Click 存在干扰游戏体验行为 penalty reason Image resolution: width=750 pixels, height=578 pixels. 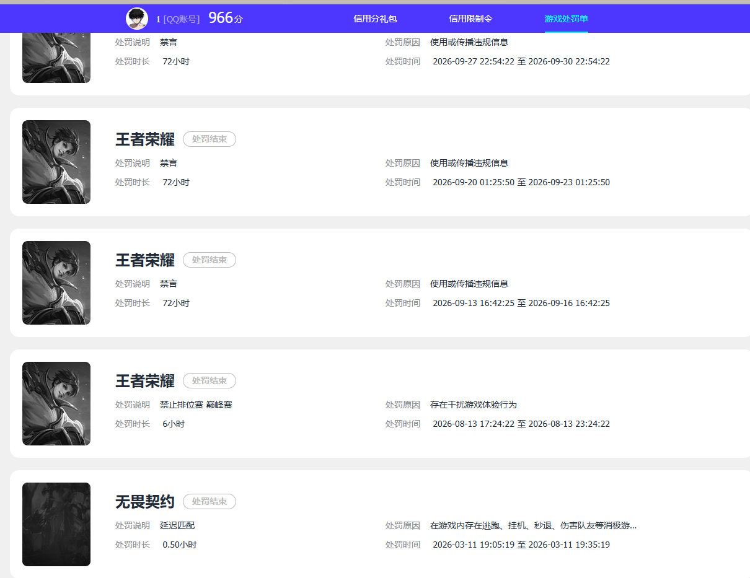pos(474,405)
